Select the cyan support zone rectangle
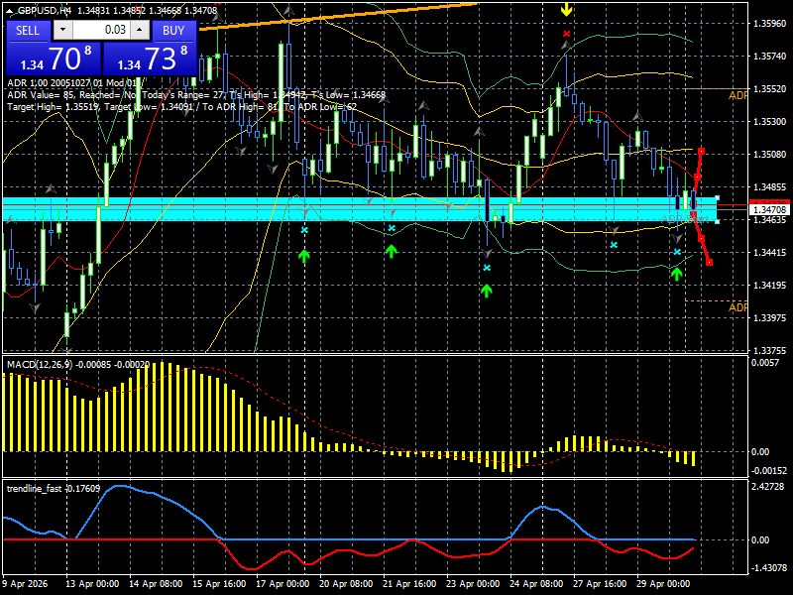The height and width of the screenshot is (595, 793). [360, 209]
